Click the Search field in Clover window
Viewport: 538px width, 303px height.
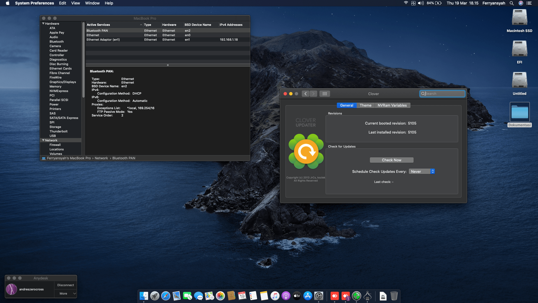(442, 94)
